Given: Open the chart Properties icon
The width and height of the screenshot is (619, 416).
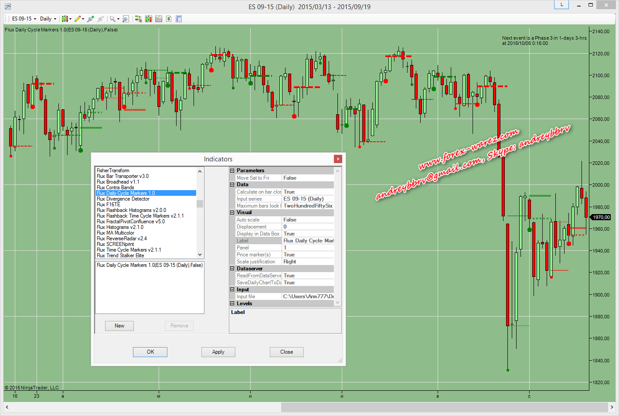Looking at the screenshot, I should coord(179,19).
